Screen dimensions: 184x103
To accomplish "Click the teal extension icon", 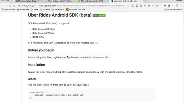I will click(157, 6).
